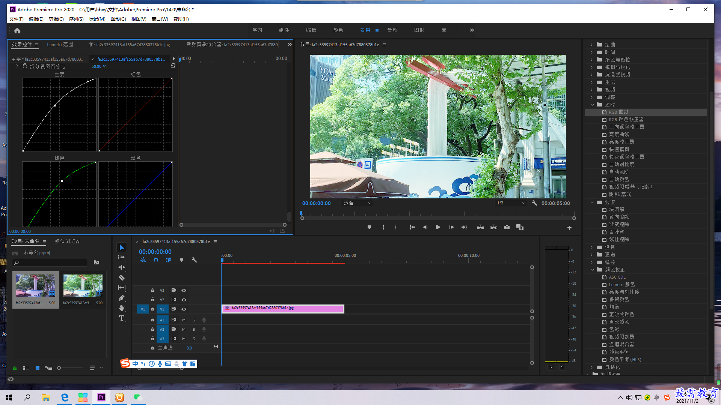
Task: Select the Track Select Forward tool
Action: tap(122, 257)
